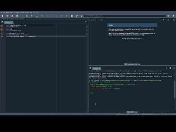The image size is (176, 132).
Task: Save all open files
Action: [17, 16]
